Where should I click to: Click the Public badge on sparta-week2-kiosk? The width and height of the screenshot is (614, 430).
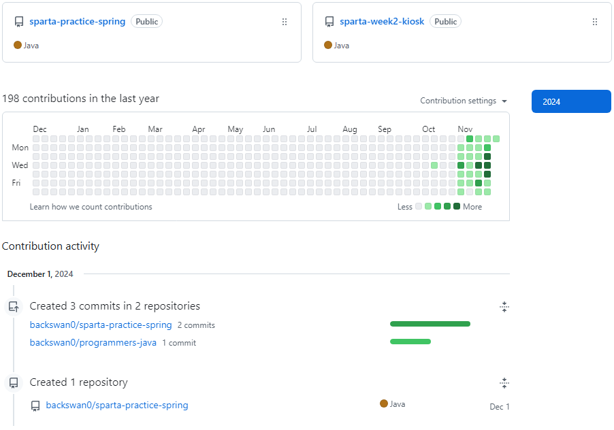(446, 22)
